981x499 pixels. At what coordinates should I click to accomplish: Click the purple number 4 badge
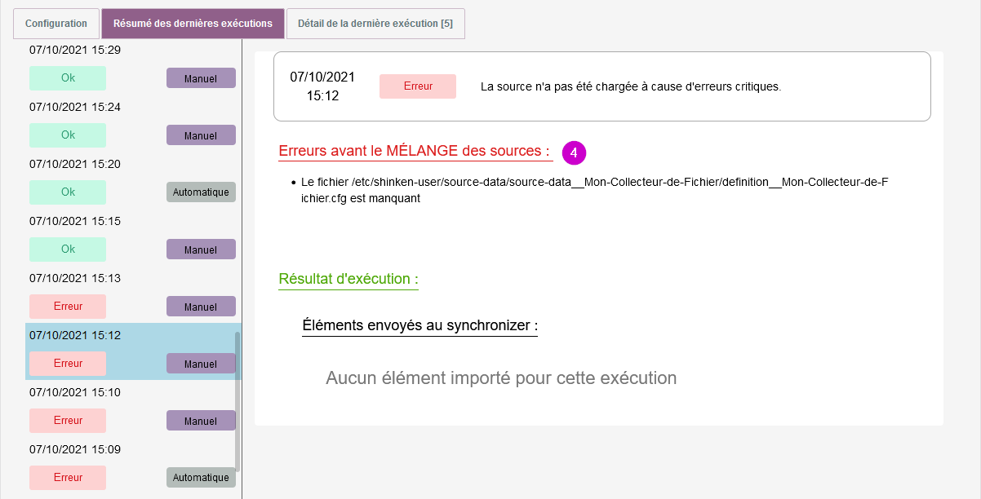tap(574, 152)
